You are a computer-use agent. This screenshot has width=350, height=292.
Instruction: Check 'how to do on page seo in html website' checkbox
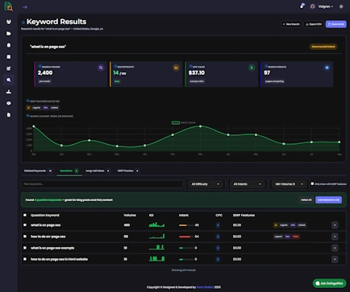point(25,259)
